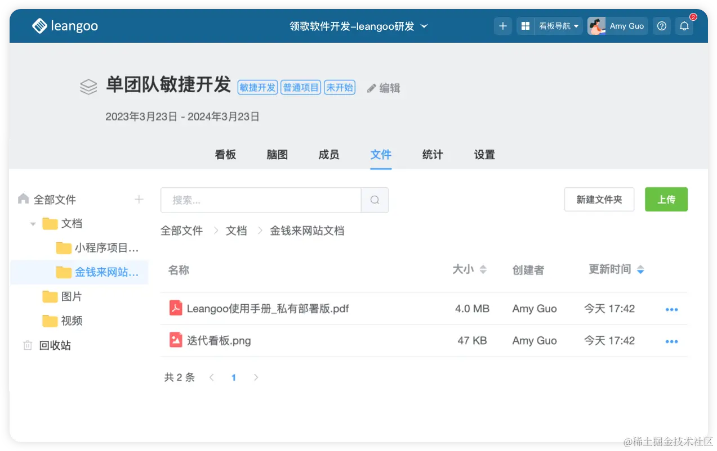
Task: Click 文档 in the breadcrumb
Action: tap(237, 231)
